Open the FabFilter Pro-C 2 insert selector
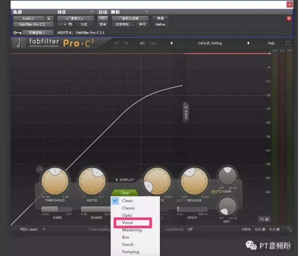The image size is (298, 256). tap(33, 24)
